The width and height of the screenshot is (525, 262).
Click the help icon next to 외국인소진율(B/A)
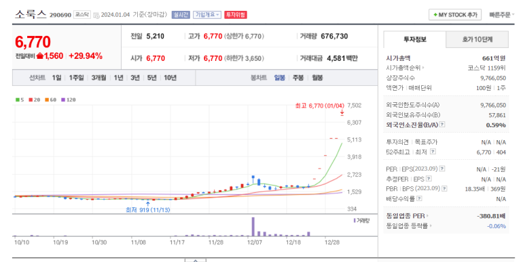click(x=442, y=125)
